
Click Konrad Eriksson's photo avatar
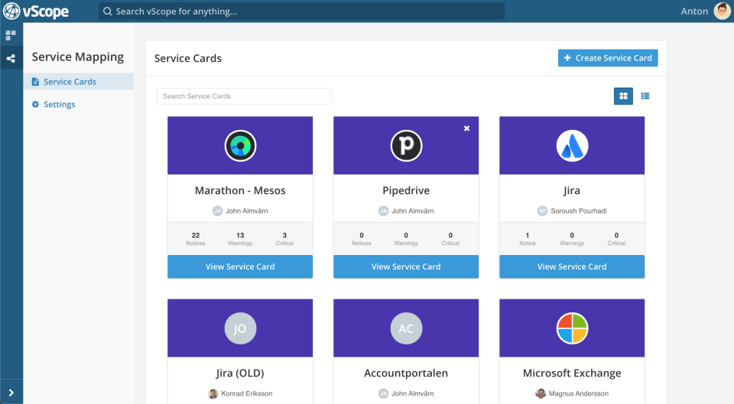[x=213, y=393]
